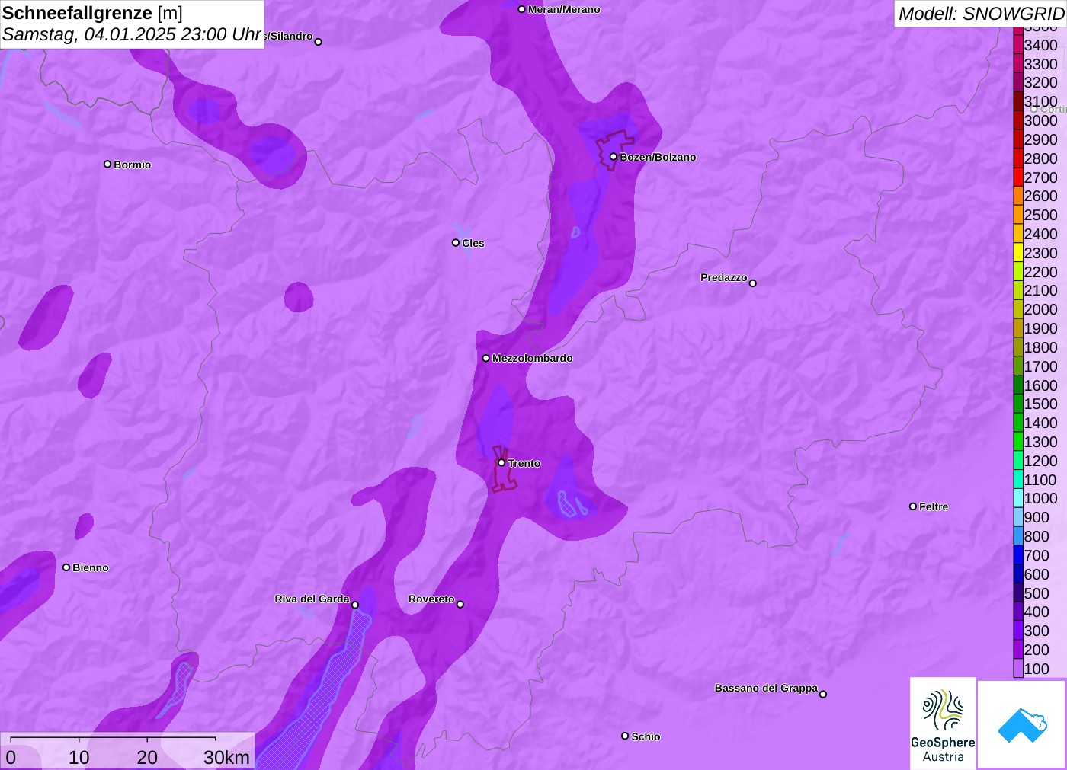Select the 2300 m yellow legend swatch
Image resolution: width=1067 pixels, height=770 pixels.
1018,253
